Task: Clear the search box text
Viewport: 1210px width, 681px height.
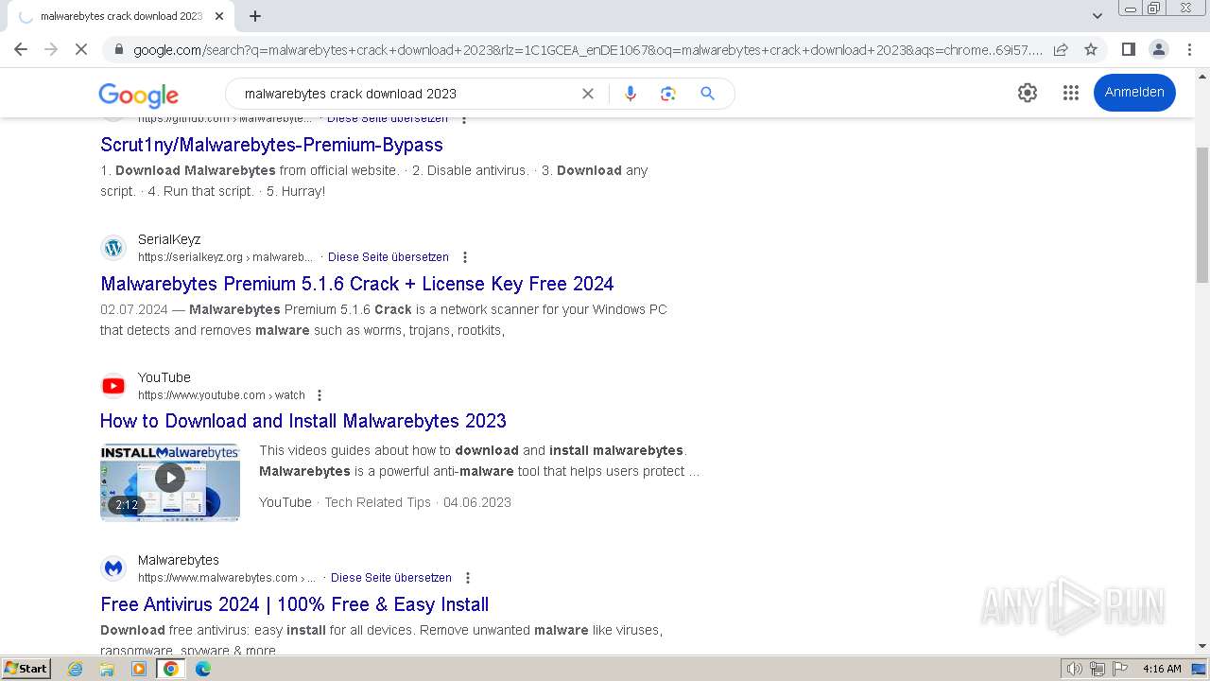Action: (x=588, y=94)
